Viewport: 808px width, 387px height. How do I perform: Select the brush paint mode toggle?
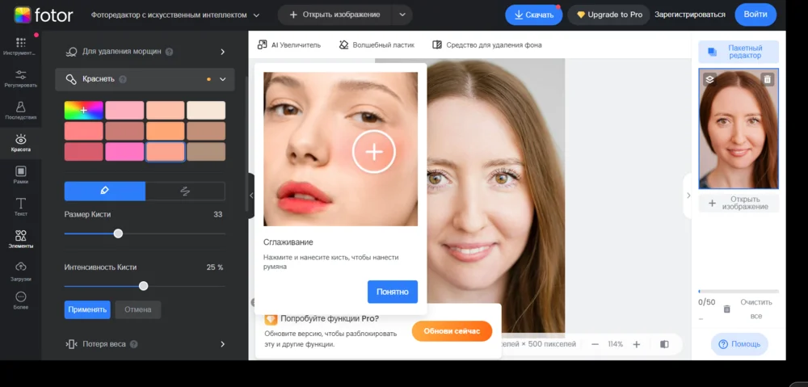[x=104, y=191]
